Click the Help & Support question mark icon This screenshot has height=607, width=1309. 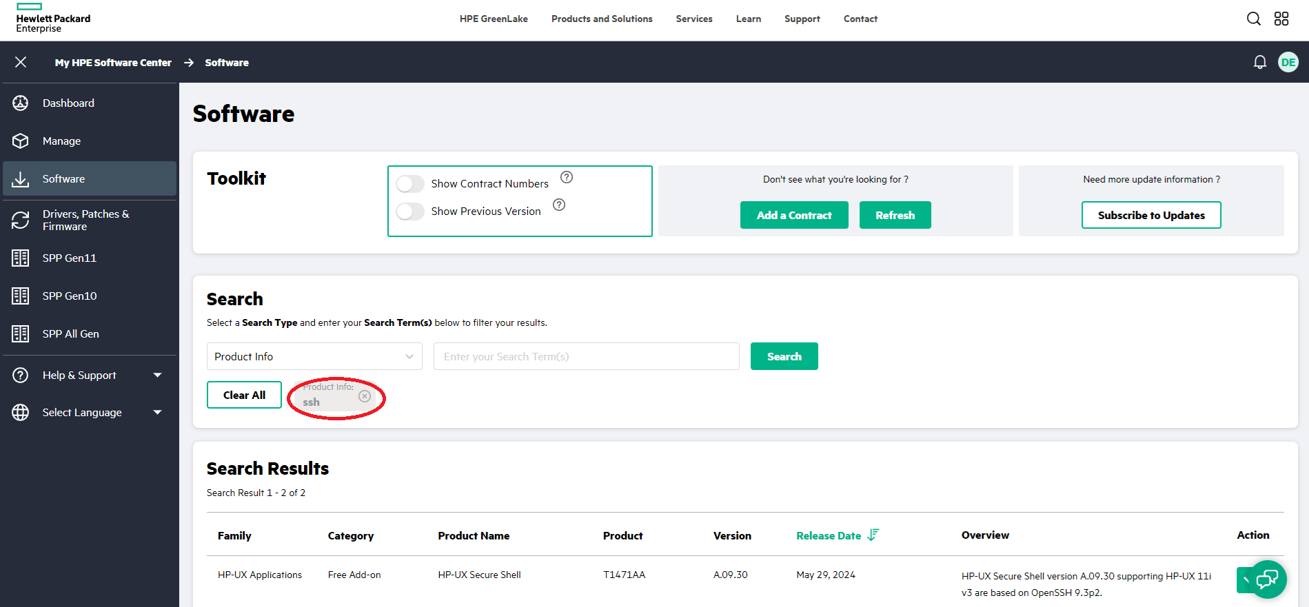coord(21,375)
